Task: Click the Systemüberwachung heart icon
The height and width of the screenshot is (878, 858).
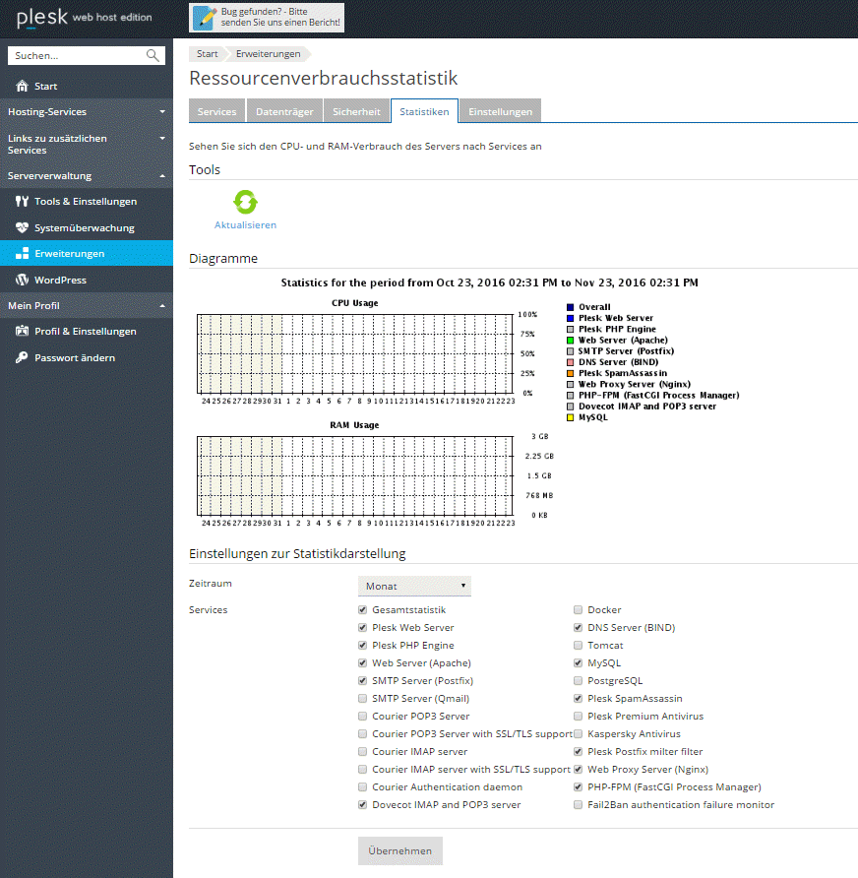Action: (x=22, y=227)
